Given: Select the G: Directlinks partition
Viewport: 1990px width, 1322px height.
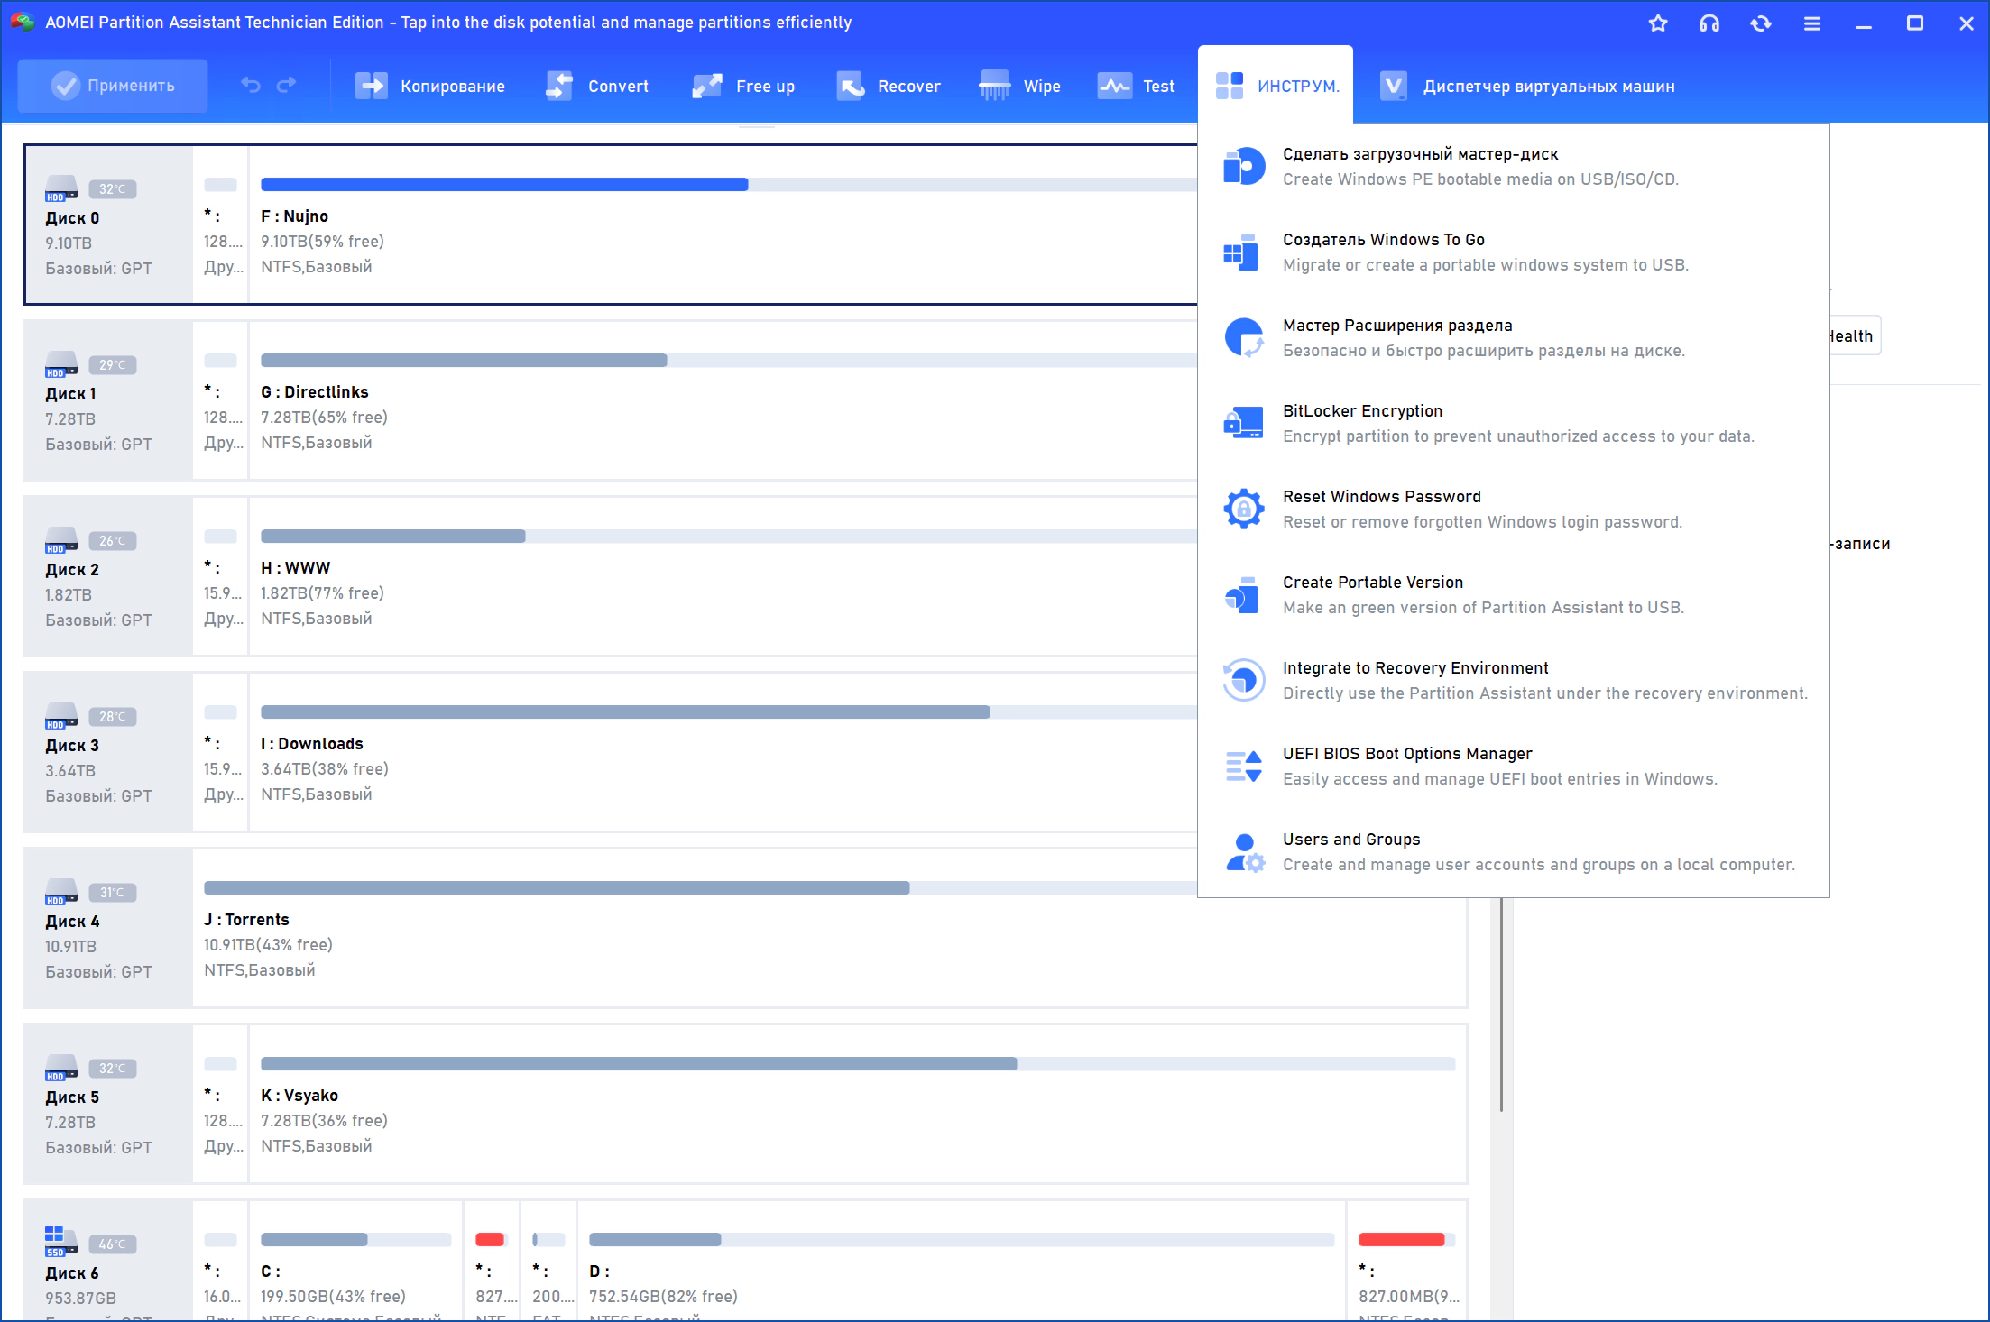Looking at the screenshot, I should click(x=723, y=400).
